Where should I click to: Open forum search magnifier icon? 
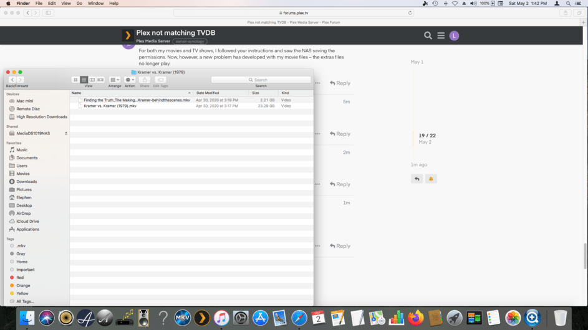pyautogui.click(x=428, y=35)
